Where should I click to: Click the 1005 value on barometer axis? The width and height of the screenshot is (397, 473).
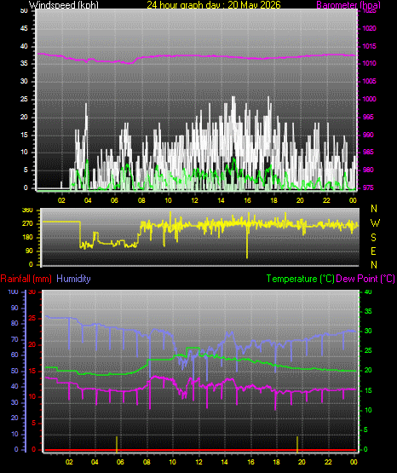pyautogui.click(x=369, y=81)
